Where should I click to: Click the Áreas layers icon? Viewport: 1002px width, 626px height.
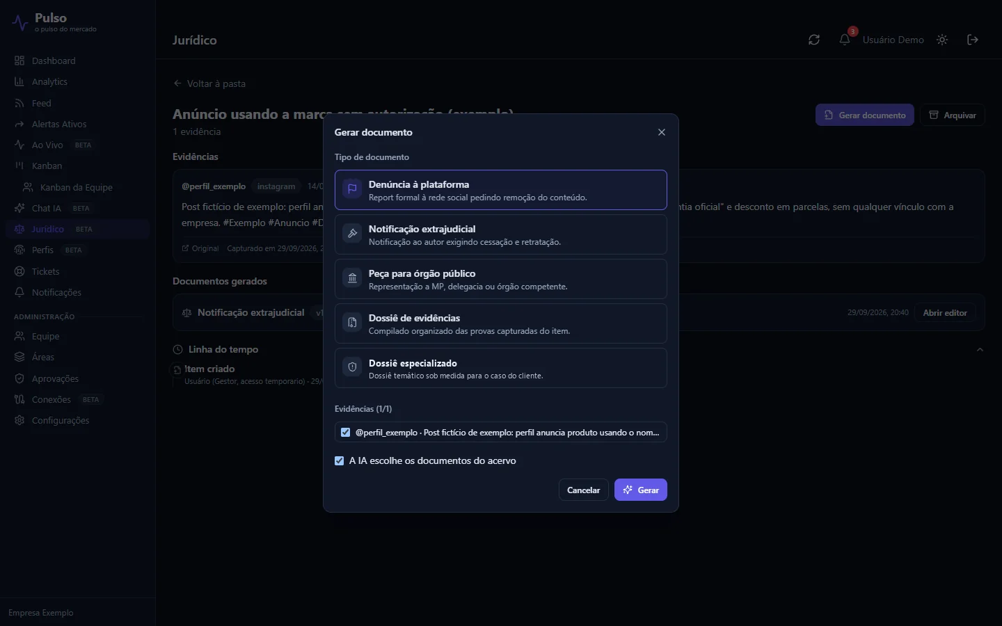(19, 357)
